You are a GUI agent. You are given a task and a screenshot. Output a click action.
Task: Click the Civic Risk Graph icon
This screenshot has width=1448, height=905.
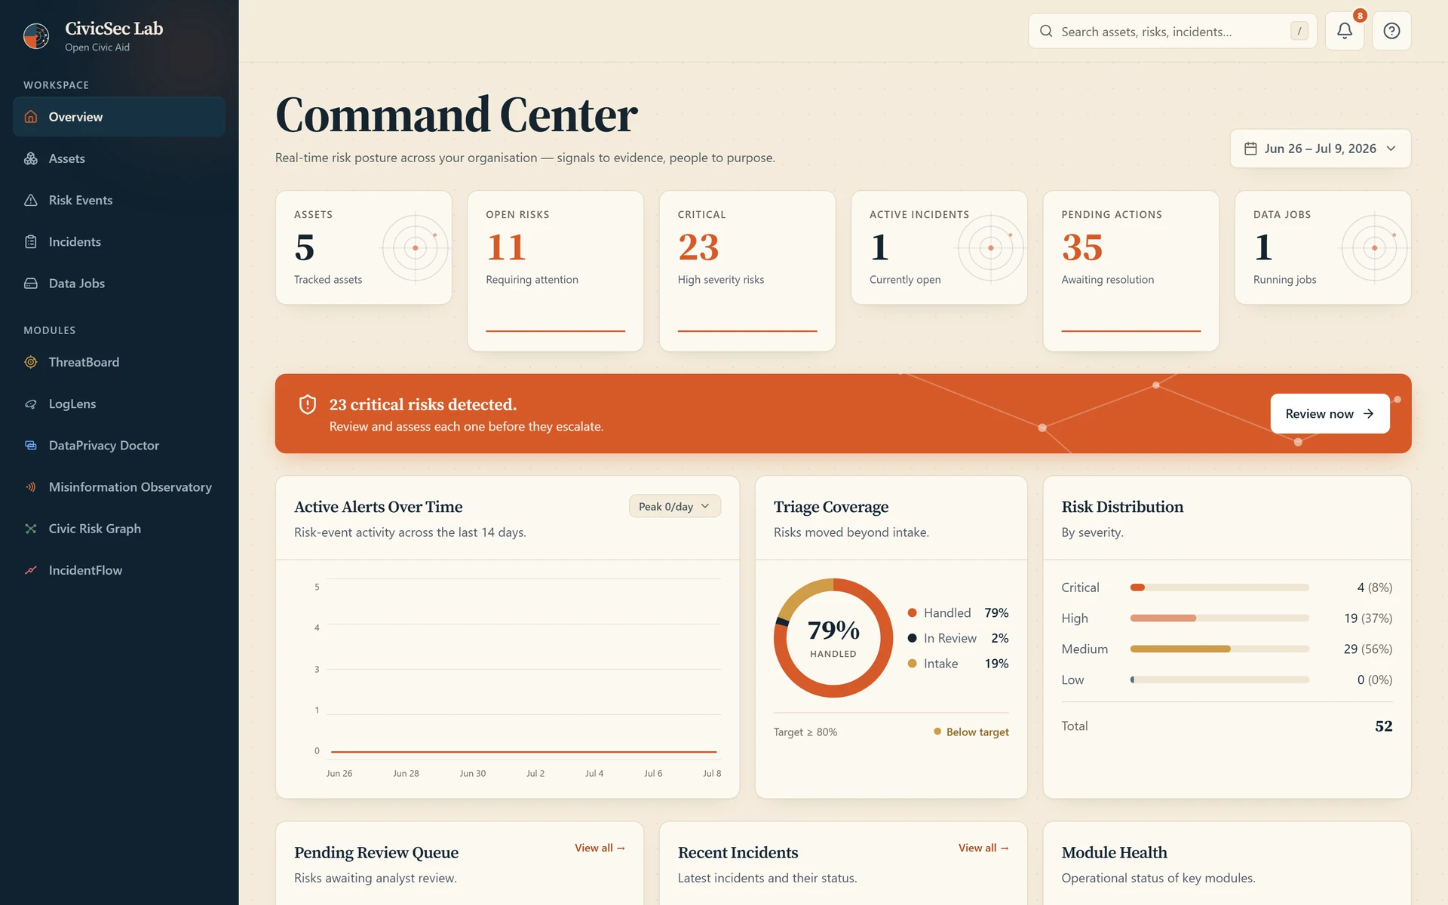click(31, 529)
